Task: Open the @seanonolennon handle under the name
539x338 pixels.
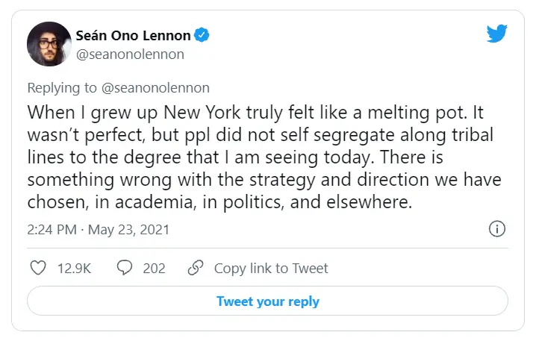Action: pos(130,54)
